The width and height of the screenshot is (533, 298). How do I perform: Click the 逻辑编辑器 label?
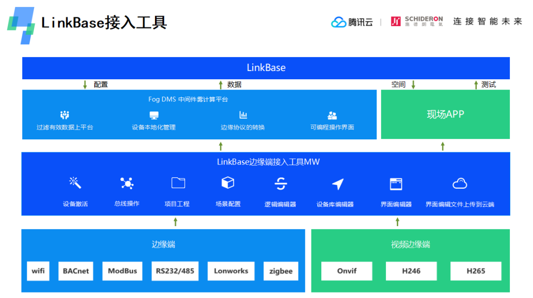coord(280,204)
